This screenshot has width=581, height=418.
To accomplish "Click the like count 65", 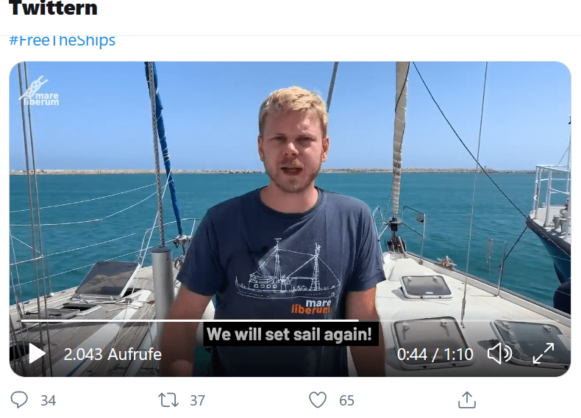I will point(347,400).
